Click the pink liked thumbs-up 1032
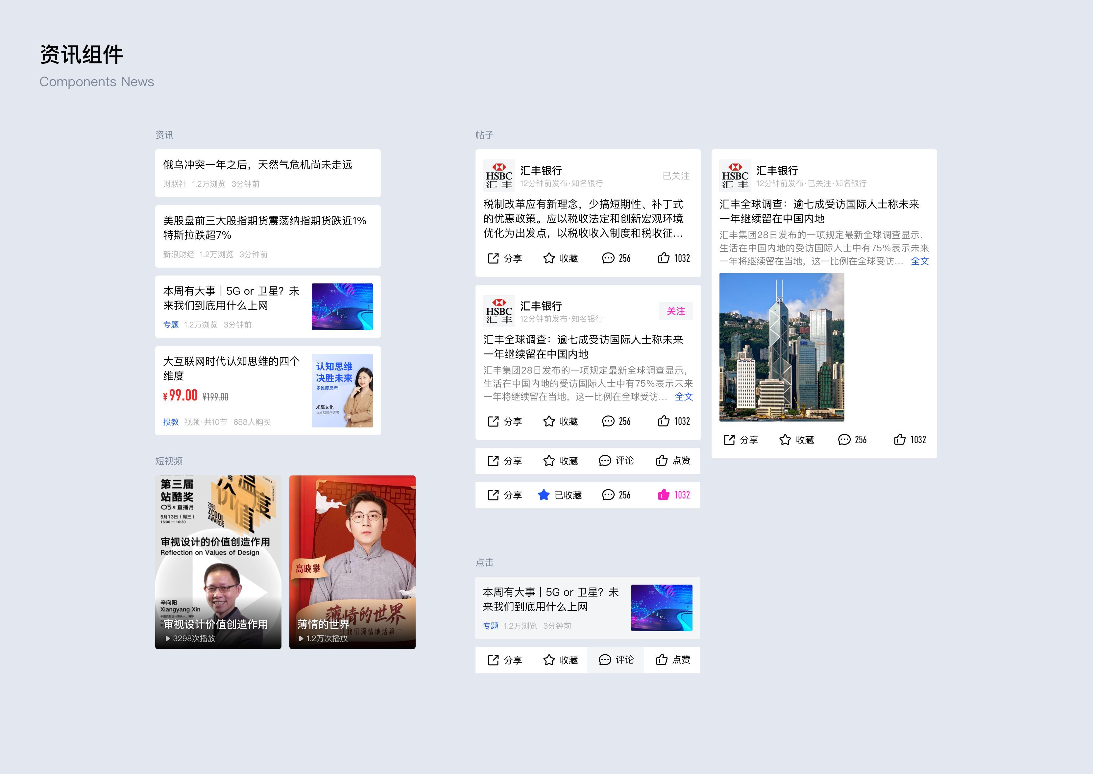This screenshot has height=774, width=1093. click(x=664, y=495)
